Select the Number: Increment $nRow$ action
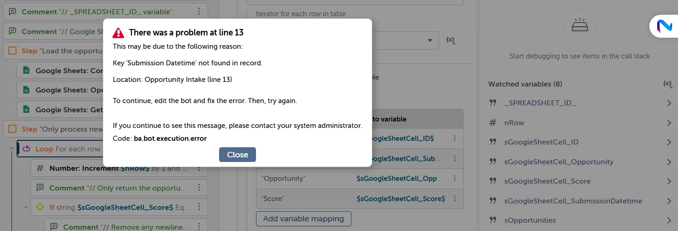 tap(119, 168)
